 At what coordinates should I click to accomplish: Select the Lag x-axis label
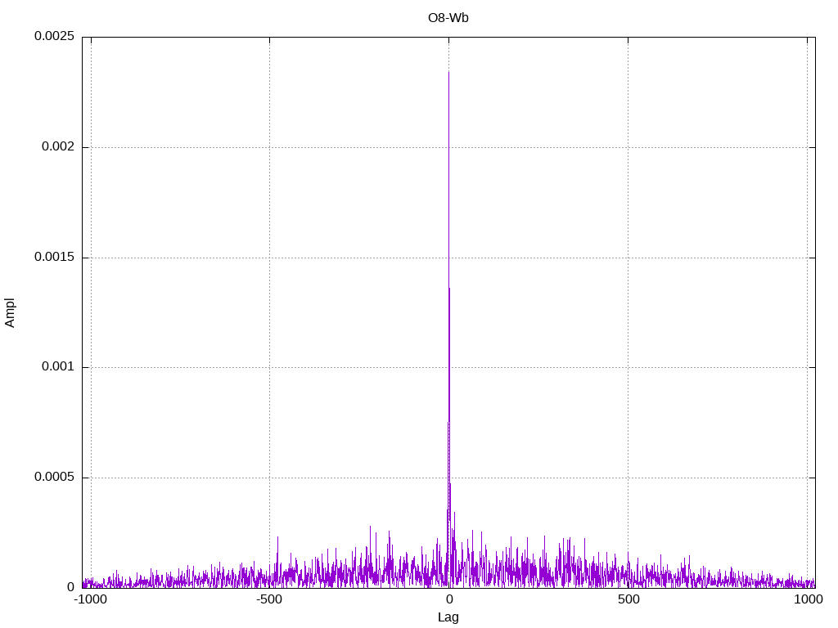[448, 617]
